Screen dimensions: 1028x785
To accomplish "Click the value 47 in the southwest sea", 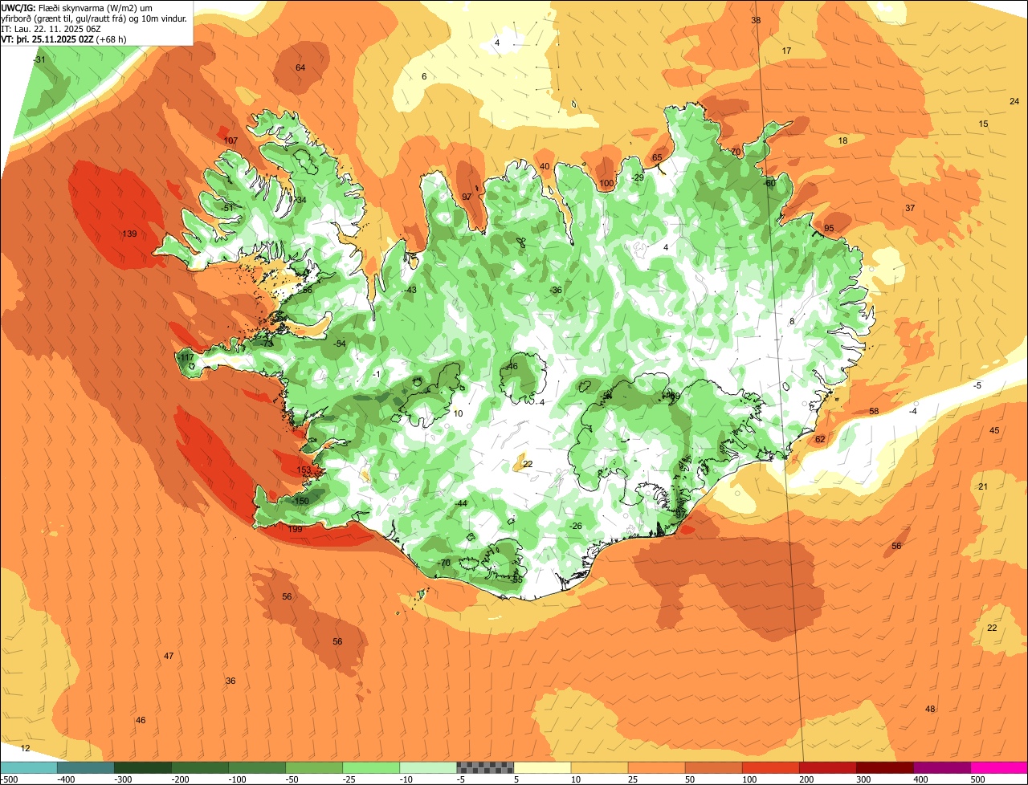I will (169, 657).
